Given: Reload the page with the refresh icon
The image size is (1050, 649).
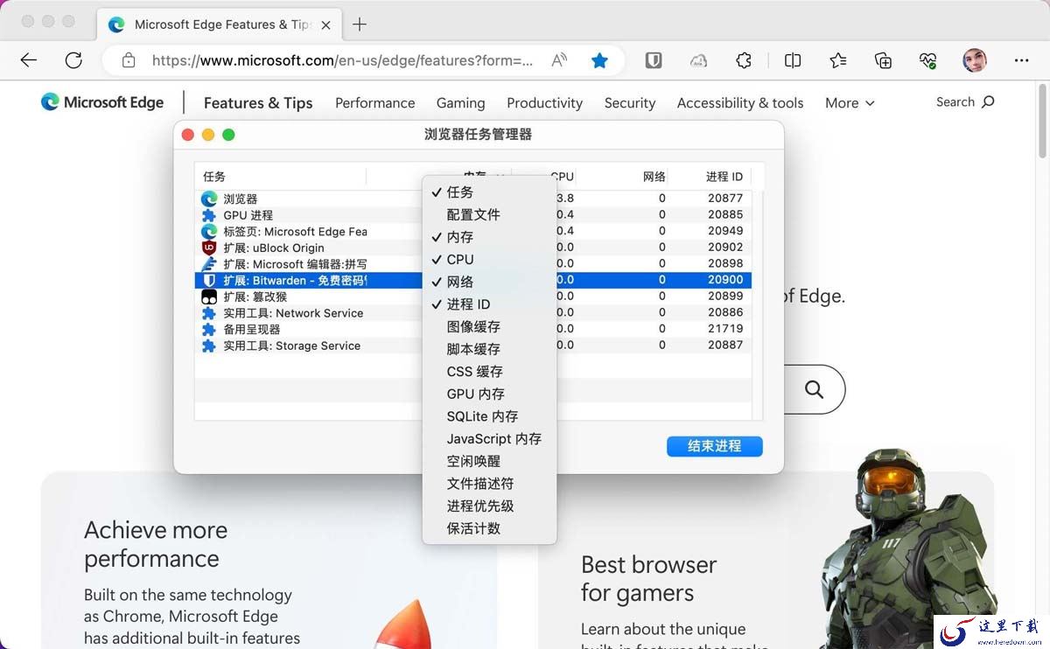Looking at the screenshot, I should pyautogui.click(x=73, y=60).
